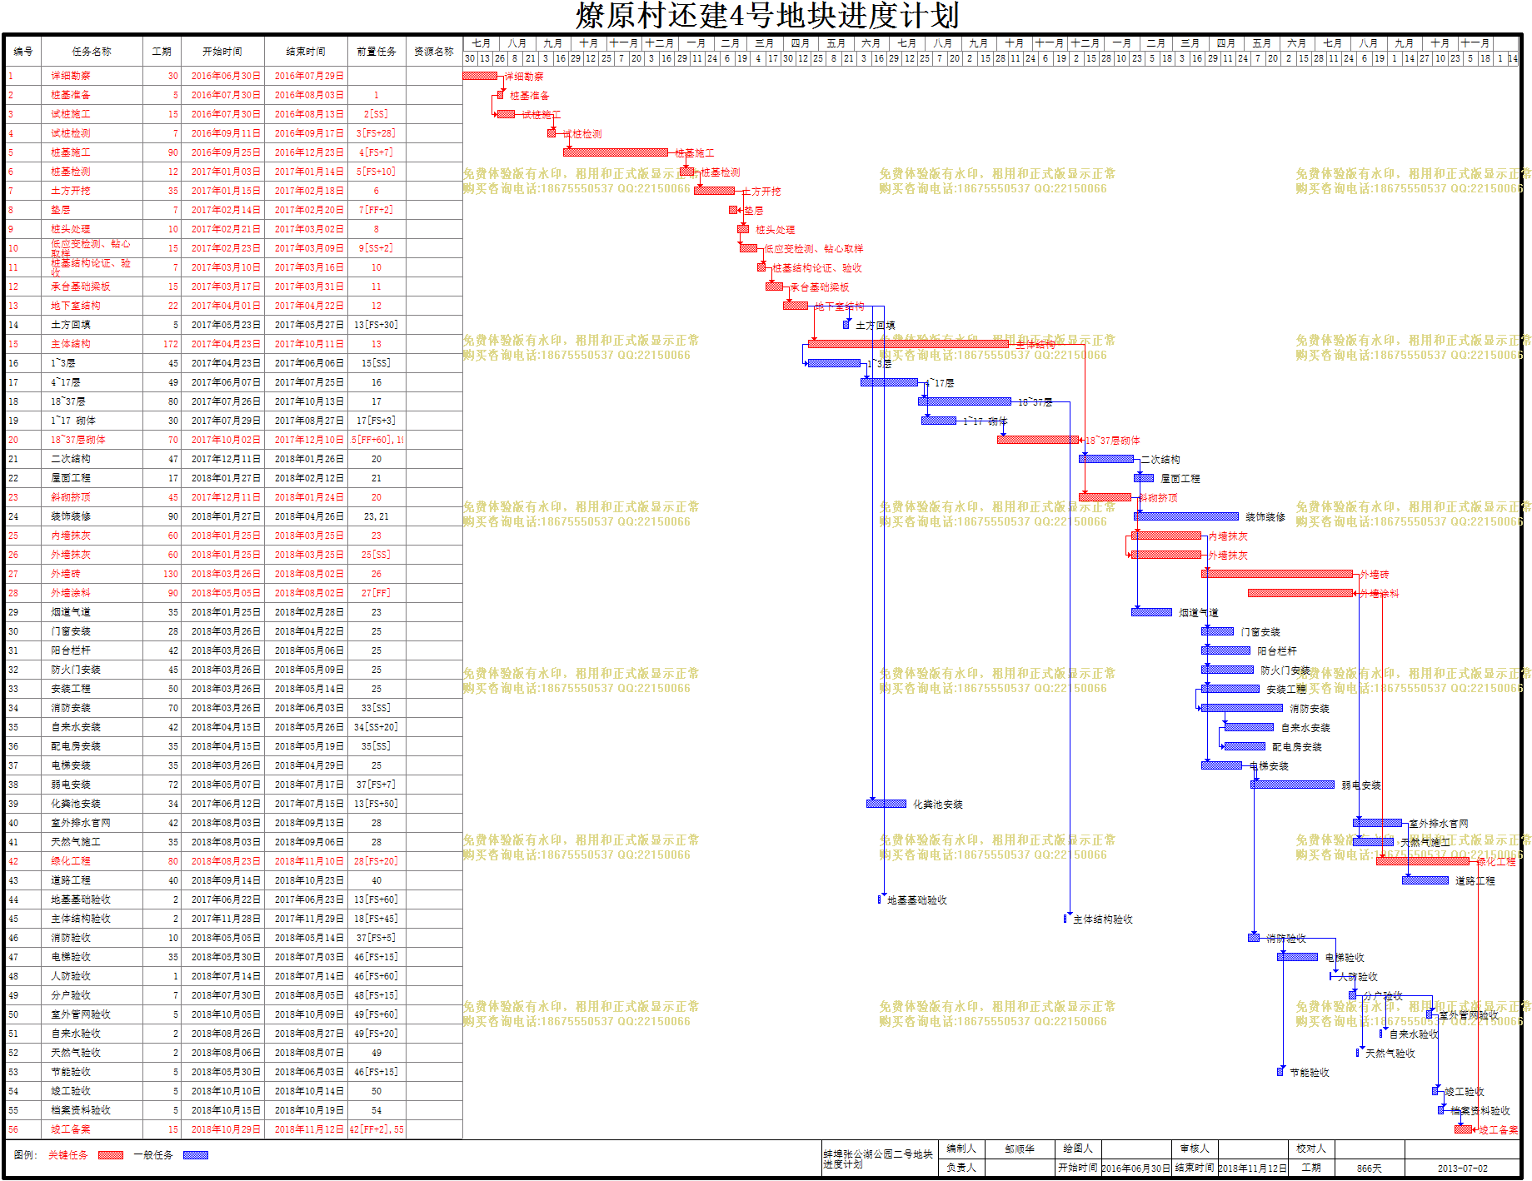Click predecessor cell 13[FS+30] in 土方回填 row
The height and width of the screenshot is (1181, 1532).
click(377, 325)
